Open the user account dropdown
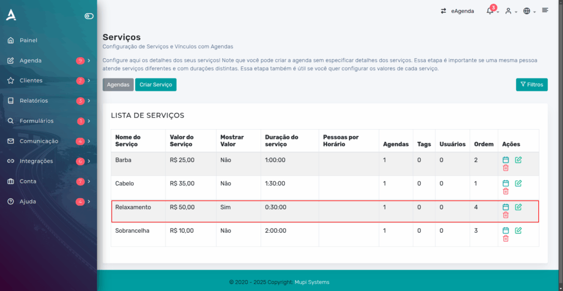 click(511, 11)
